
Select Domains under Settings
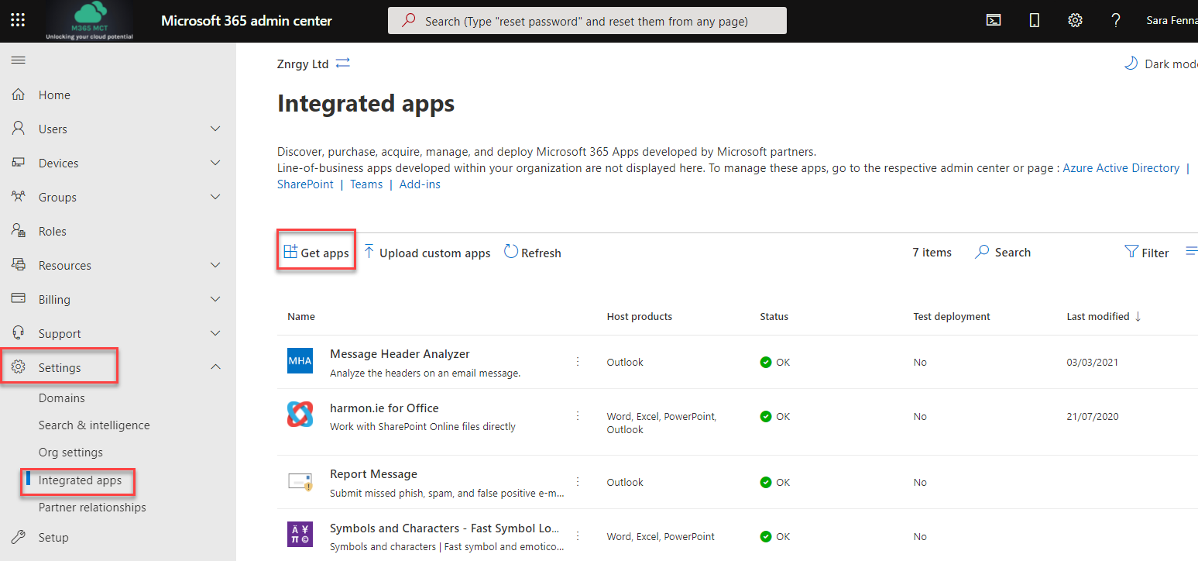(62, 398)
